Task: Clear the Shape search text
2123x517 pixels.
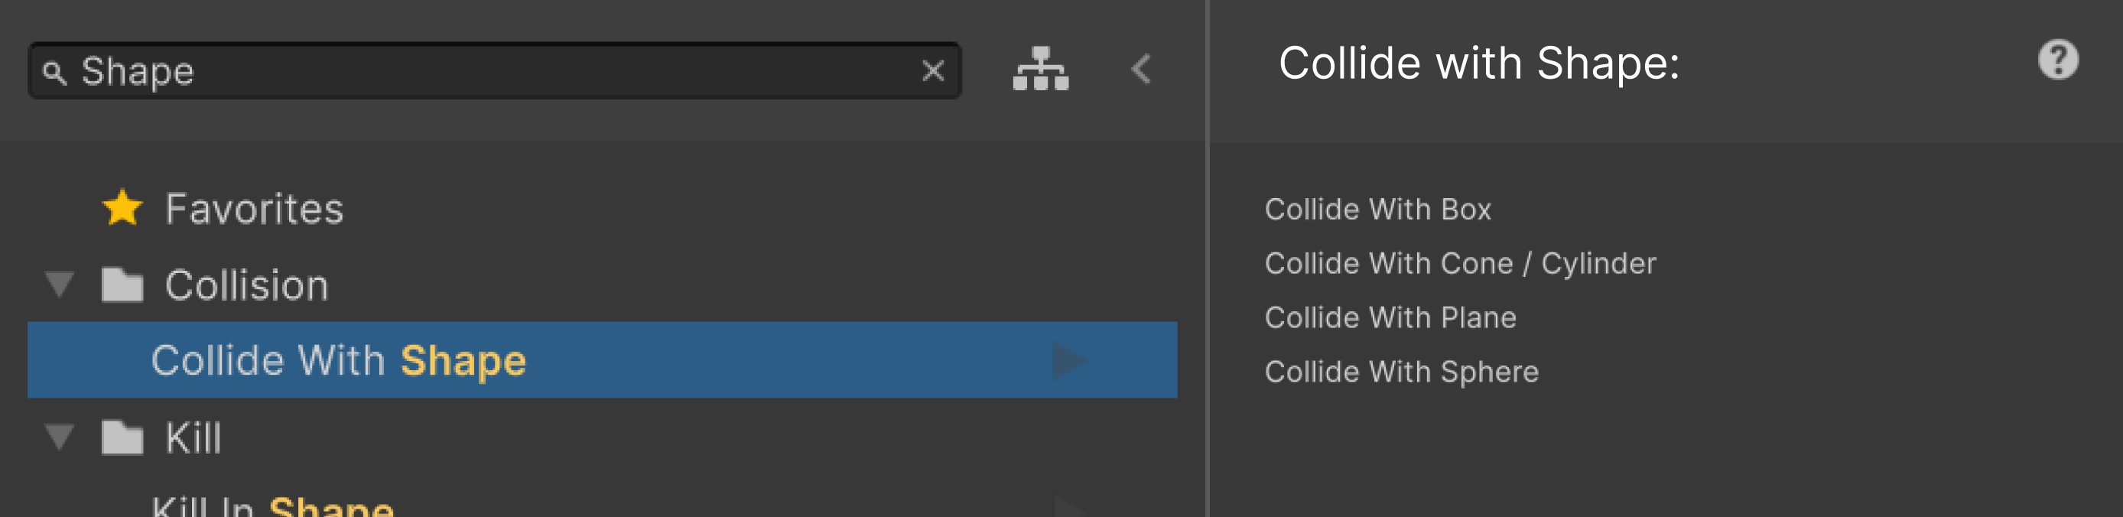Action: pyautogui.click(x=932, y=71)
